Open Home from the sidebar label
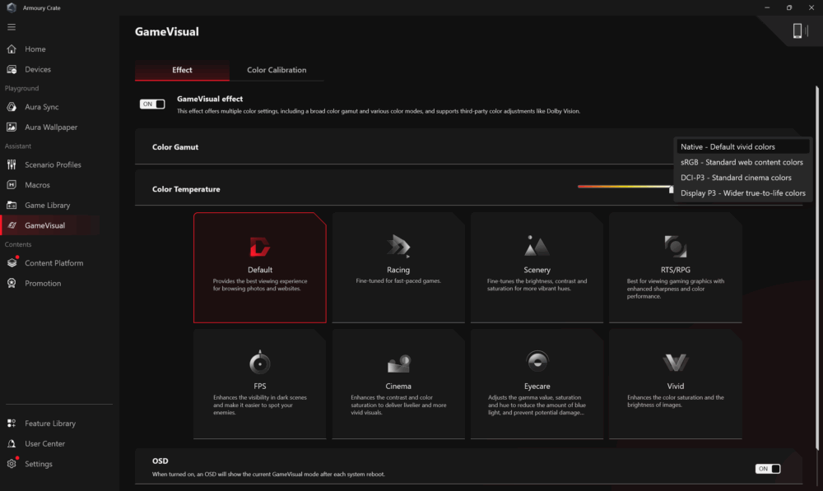This screenshot has height=491, width=823. click(35, 49)
